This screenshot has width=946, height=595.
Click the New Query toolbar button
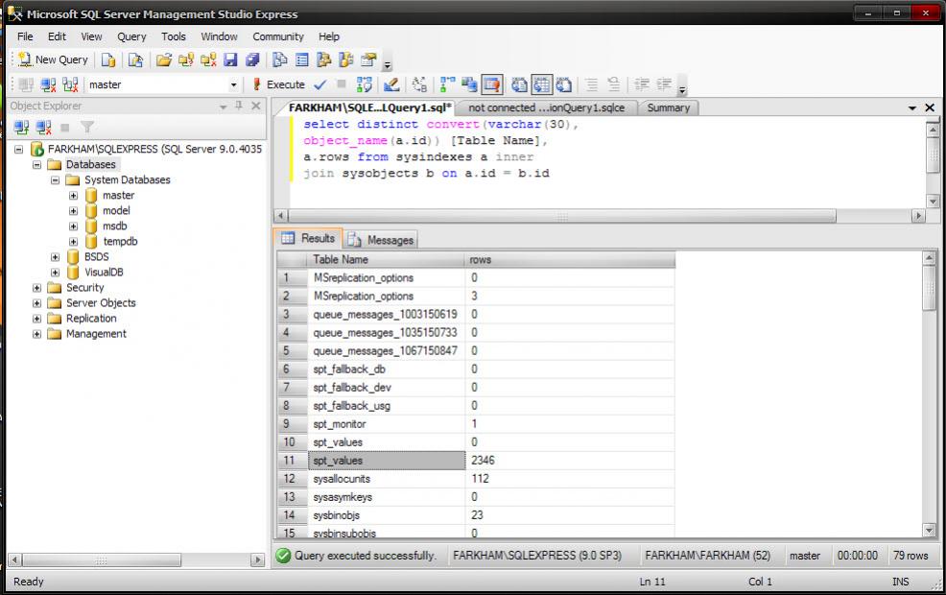tap(54, 59)
